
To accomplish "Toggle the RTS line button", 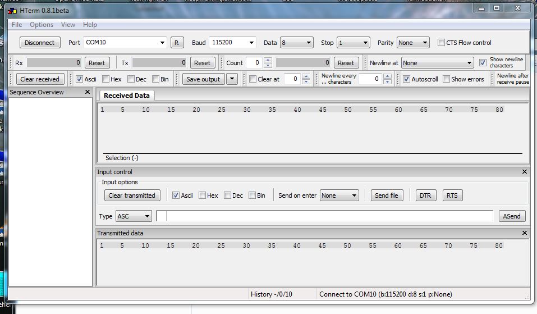I will click(x=452, y=195).
